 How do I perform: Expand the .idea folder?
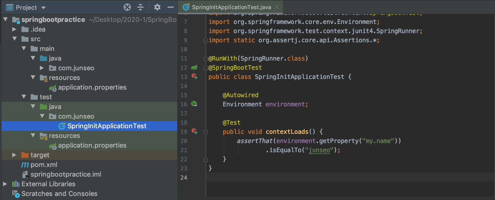point(14,29)
